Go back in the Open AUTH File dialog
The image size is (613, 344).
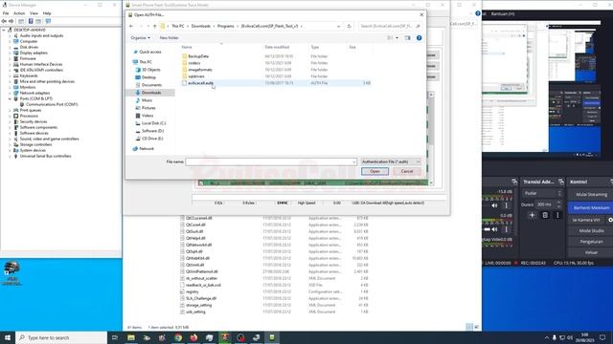point(131,26)
